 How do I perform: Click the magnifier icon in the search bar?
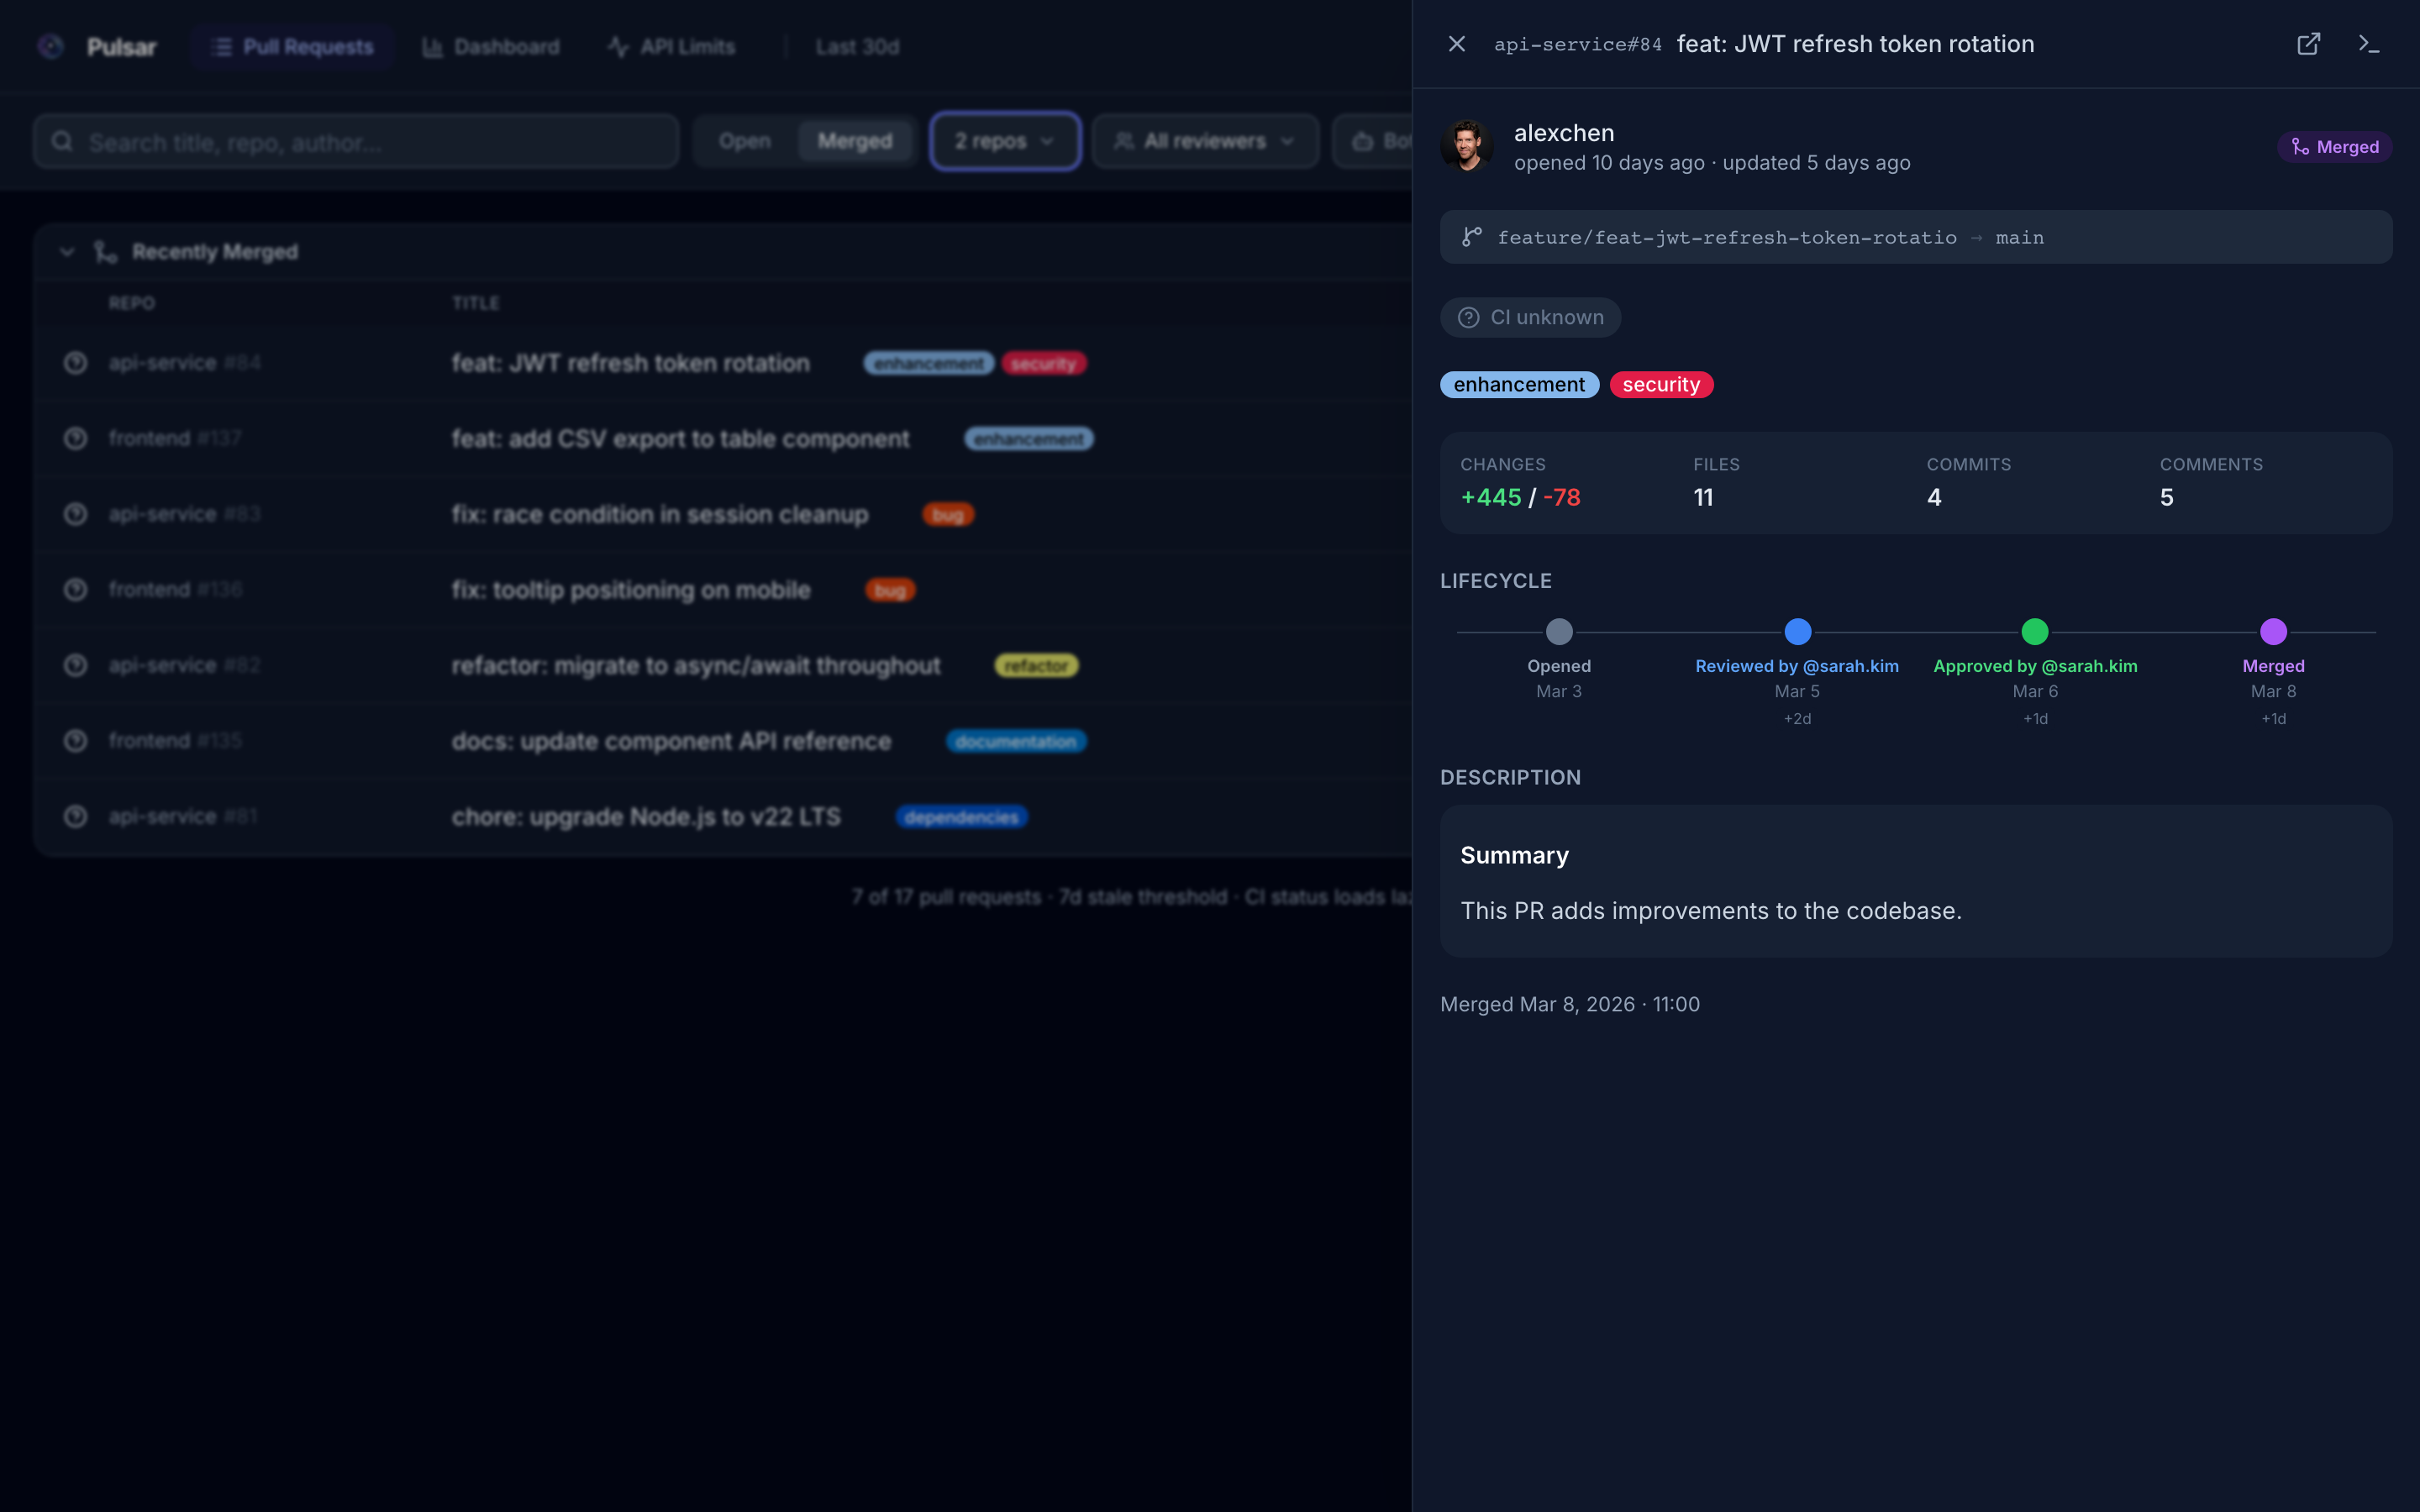pos(62,141)
